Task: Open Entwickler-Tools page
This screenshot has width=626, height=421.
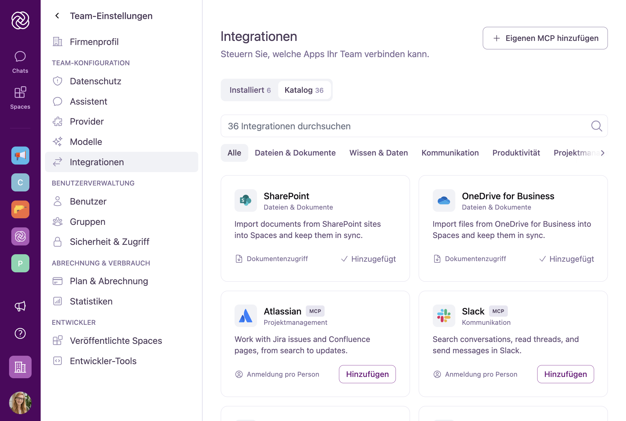Action: 122,361
